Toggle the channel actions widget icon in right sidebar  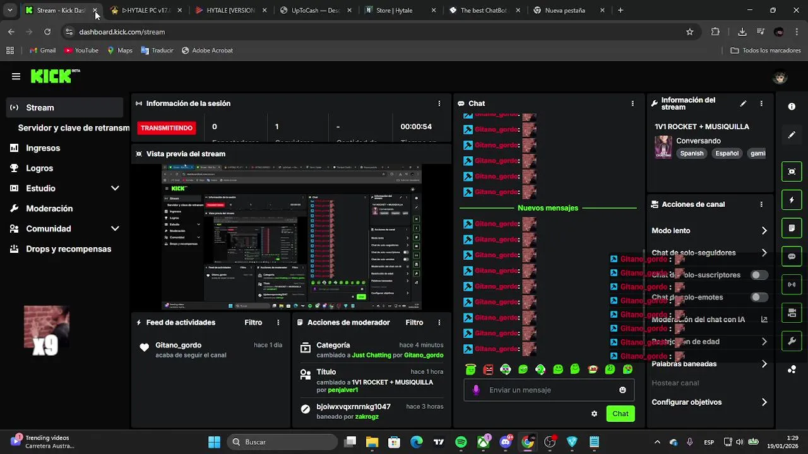click(x=792, y=313)
